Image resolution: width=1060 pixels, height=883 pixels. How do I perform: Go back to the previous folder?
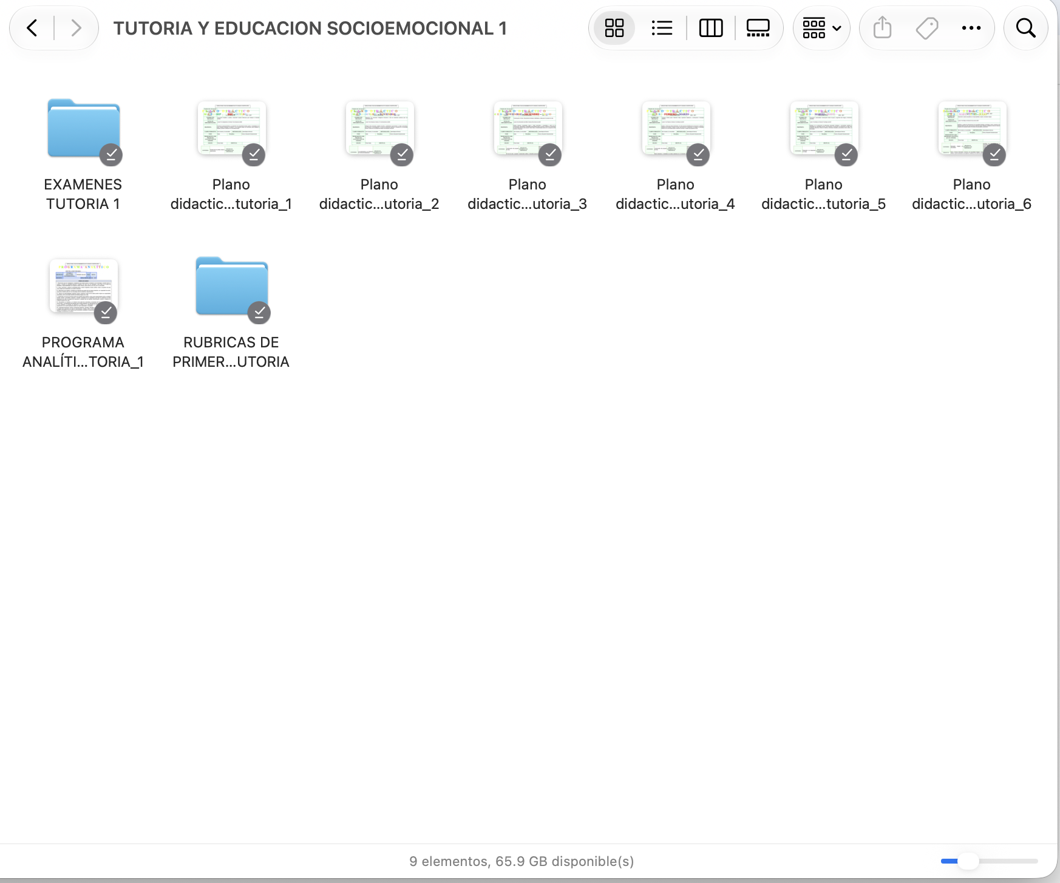click(32, 28)
